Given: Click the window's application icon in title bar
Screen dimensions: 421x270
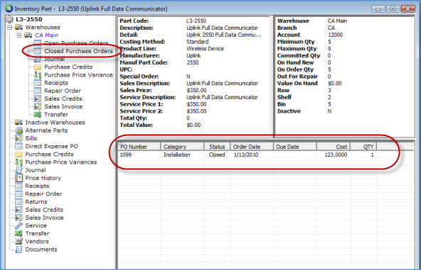Looking at the screenshot, I should pos(9,9).
